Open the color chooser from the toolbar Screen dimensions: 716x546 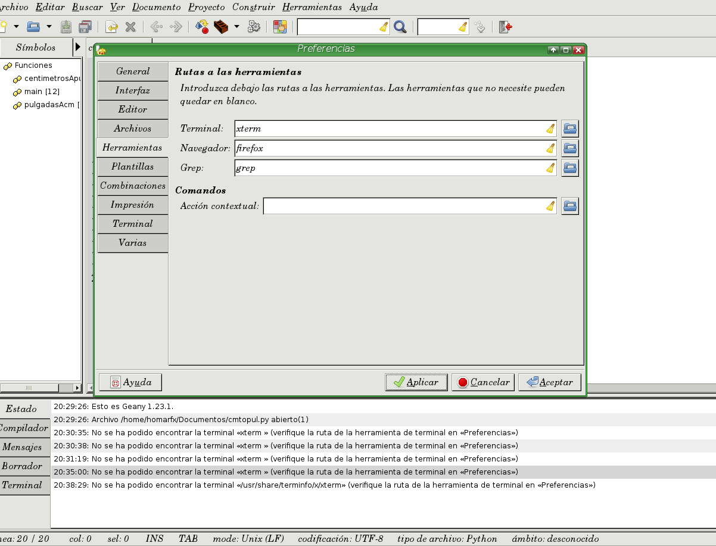280,27
